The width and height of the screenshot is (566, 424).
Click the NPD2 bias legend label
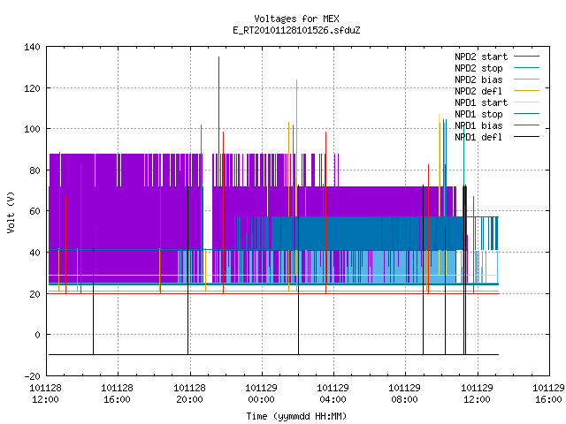478,79
